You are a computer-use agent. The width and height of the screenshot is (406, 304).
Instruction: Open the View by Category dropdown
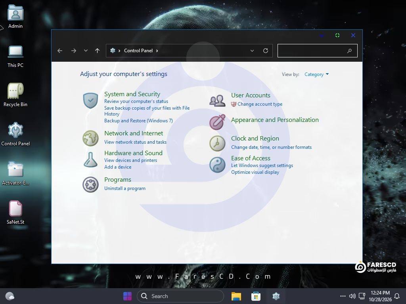[316, 74]
